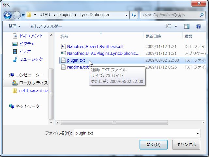
Task: Open netftp.asahi-ne folder in navigation pane
Action: [34, 90]
